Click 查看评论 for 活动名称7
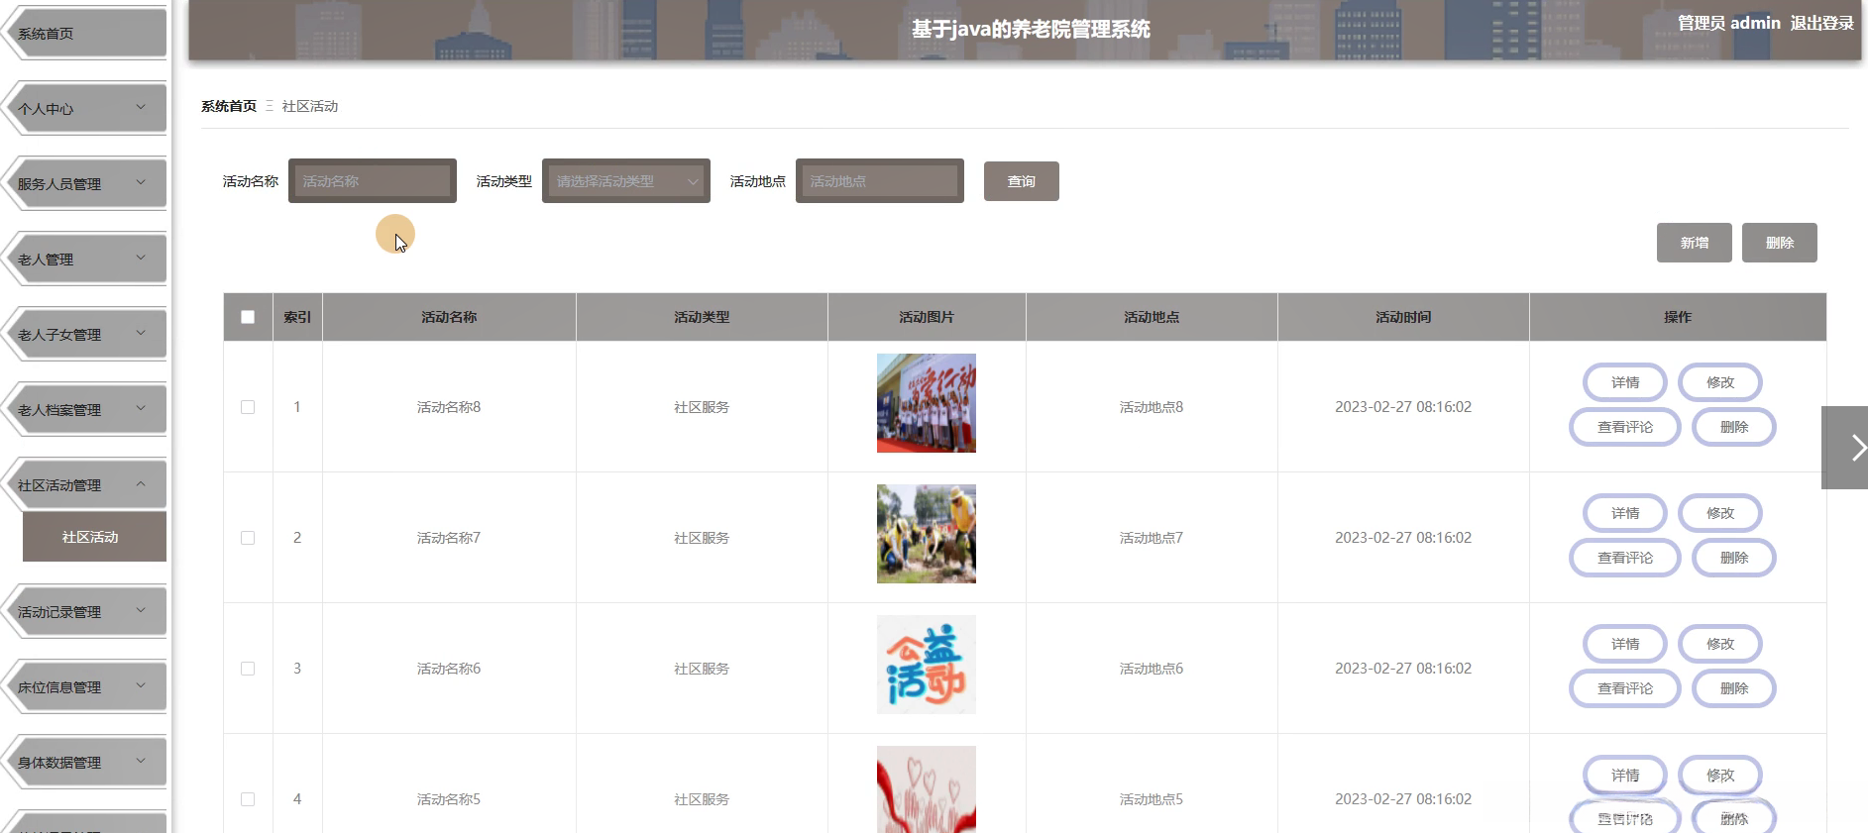Image resolution: width=1868 pixels, height=833 pixels. coord(1625,558)
